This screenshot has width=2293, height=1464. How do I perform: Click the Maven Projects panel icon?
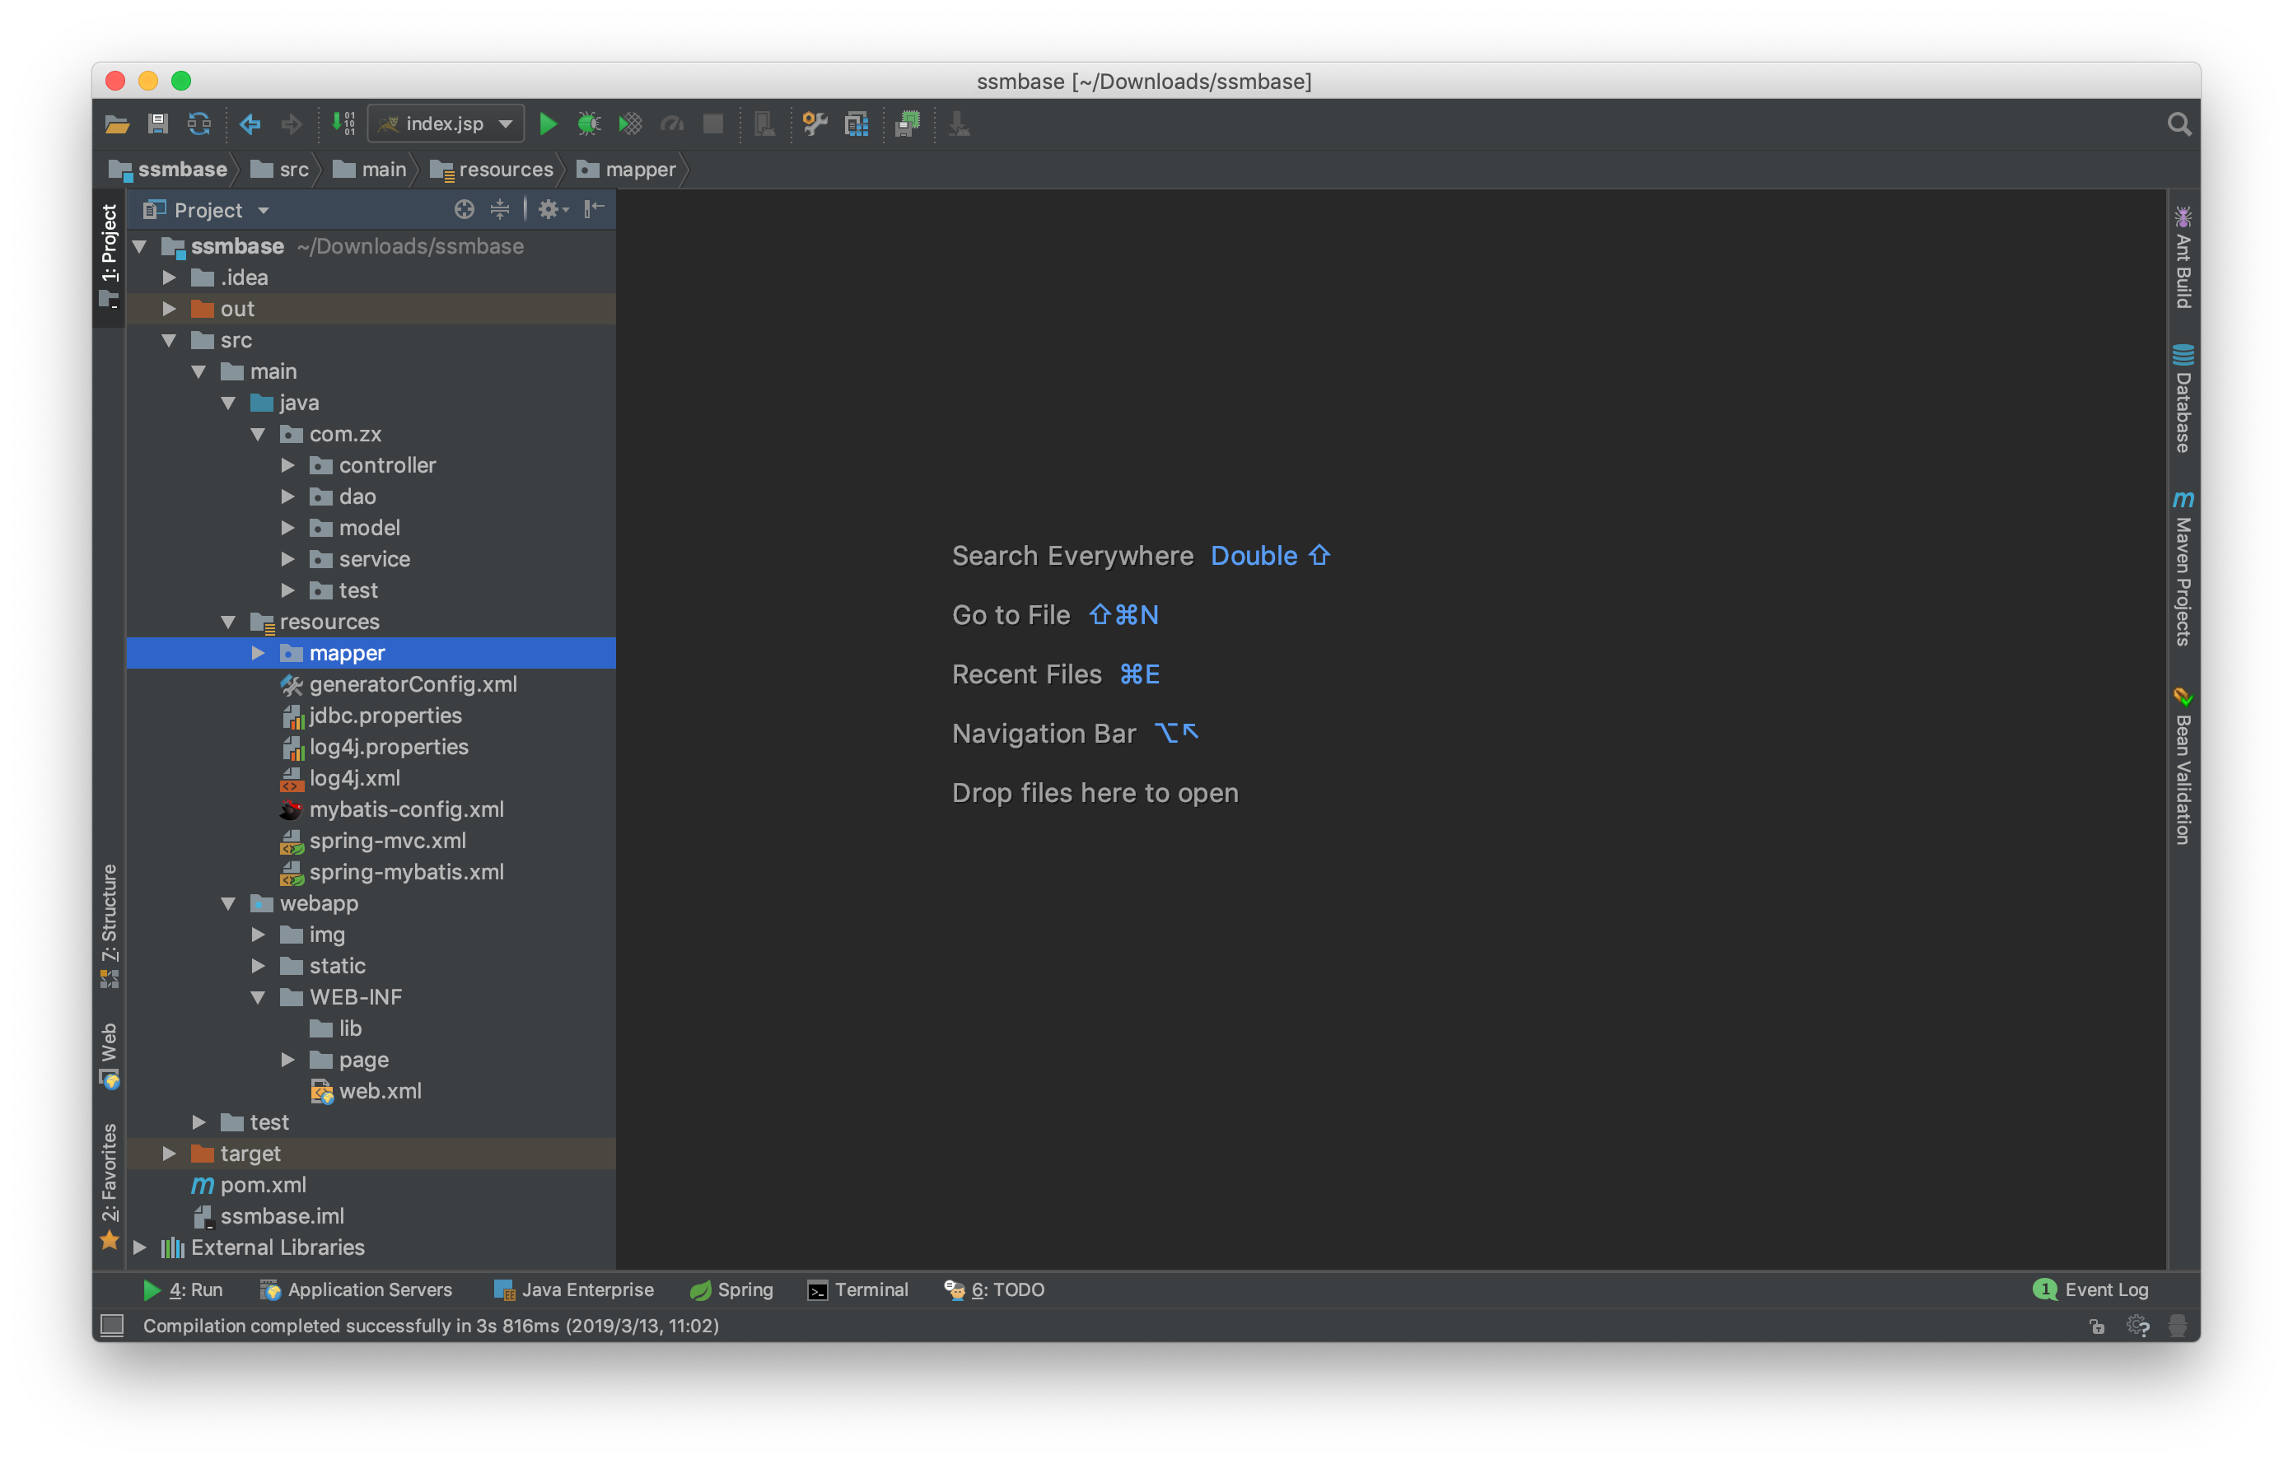[x=2181, y=566]
